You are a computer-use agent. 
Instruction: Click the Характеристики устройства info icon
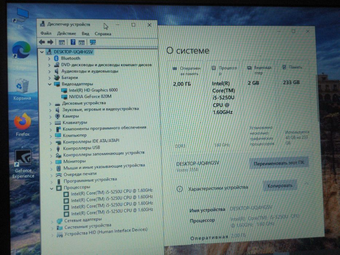pos(180,189)
